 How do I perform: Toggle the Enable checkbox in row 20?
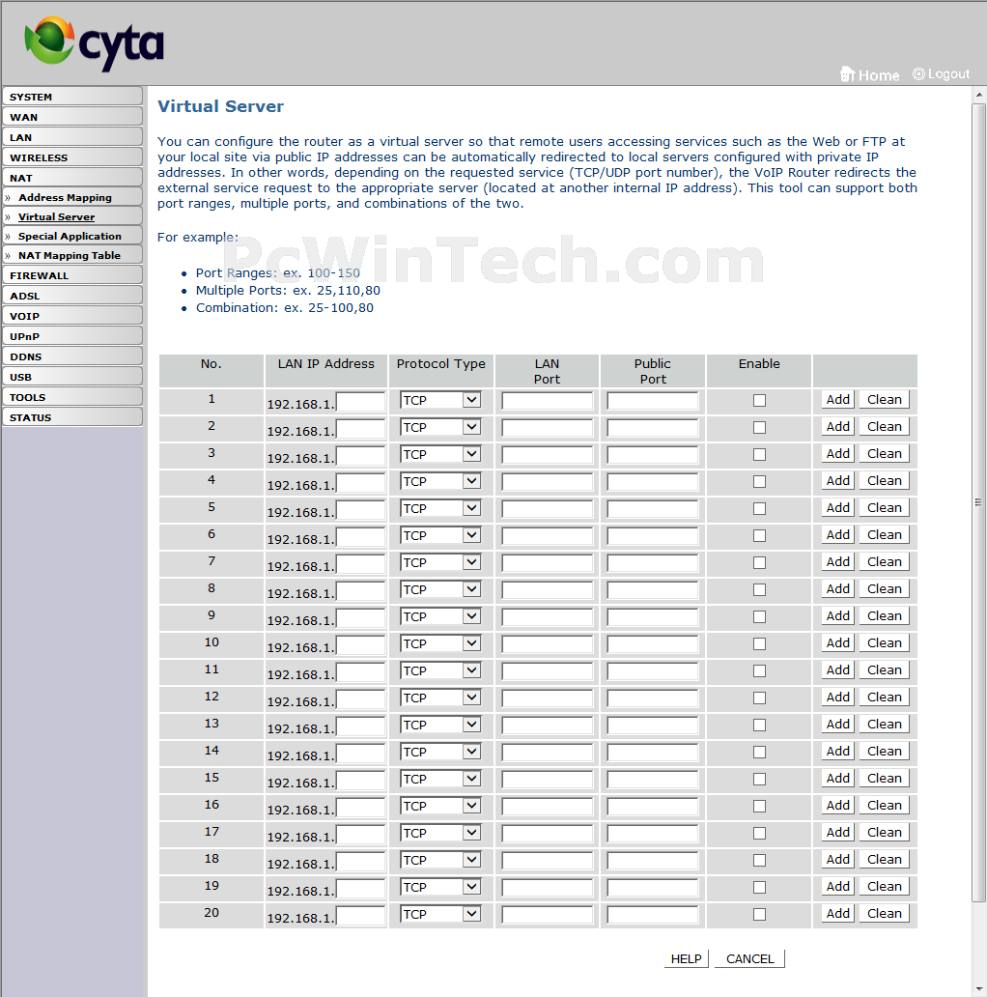tap(759, 914)
